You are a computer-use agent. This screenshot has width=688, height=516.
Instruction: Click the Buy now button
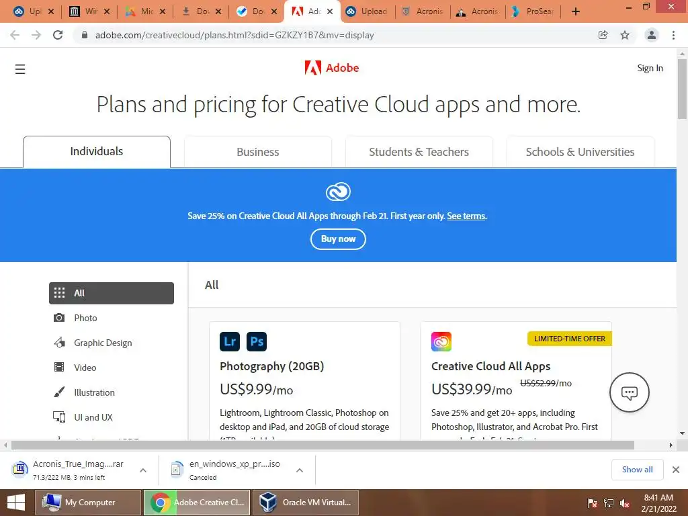(338, 239)
